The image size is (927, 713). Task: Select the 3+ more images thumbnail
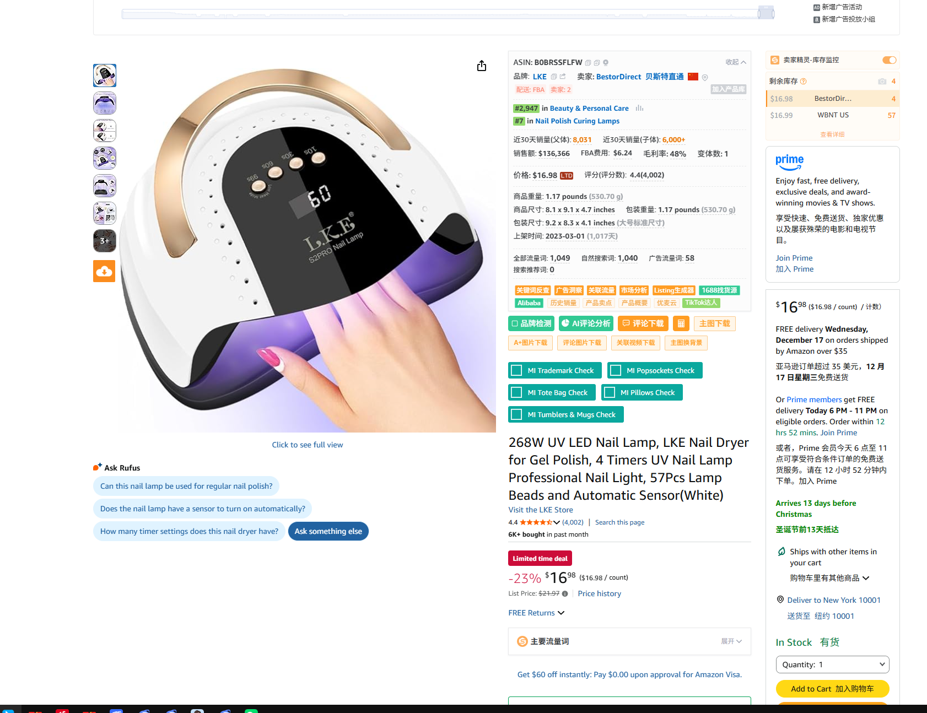pyautogui.click(x=104, y=241)
